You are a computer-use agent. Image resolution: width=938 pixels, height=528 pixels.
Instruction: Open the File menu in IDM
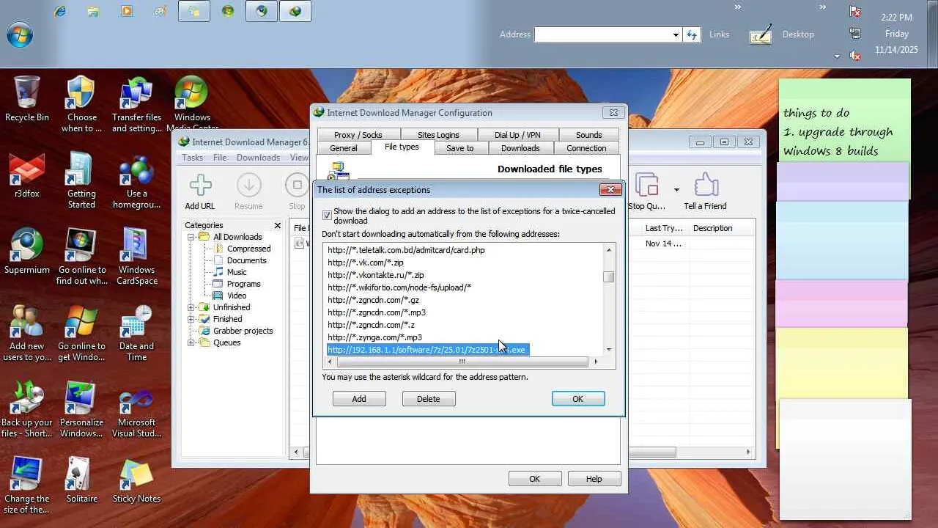220,158
